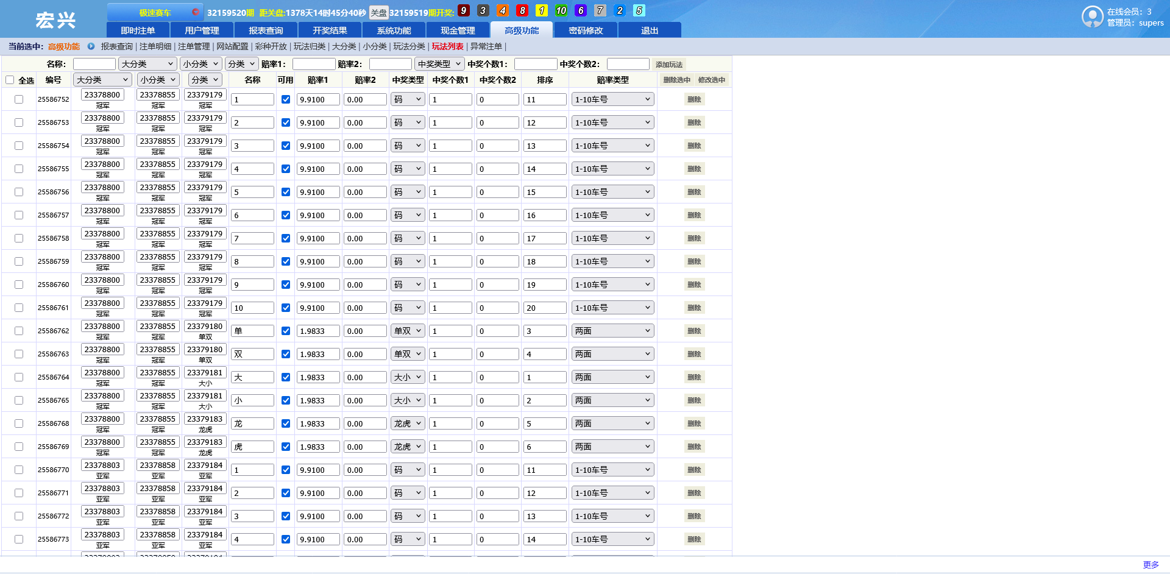Switch to the 用户管理 tab
Screen dimensions: 1170x577
pyautogui.click(x=202, y=30)
